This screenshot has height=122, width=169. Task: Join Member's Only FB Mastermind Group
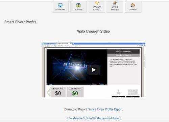tap(93, 118)
